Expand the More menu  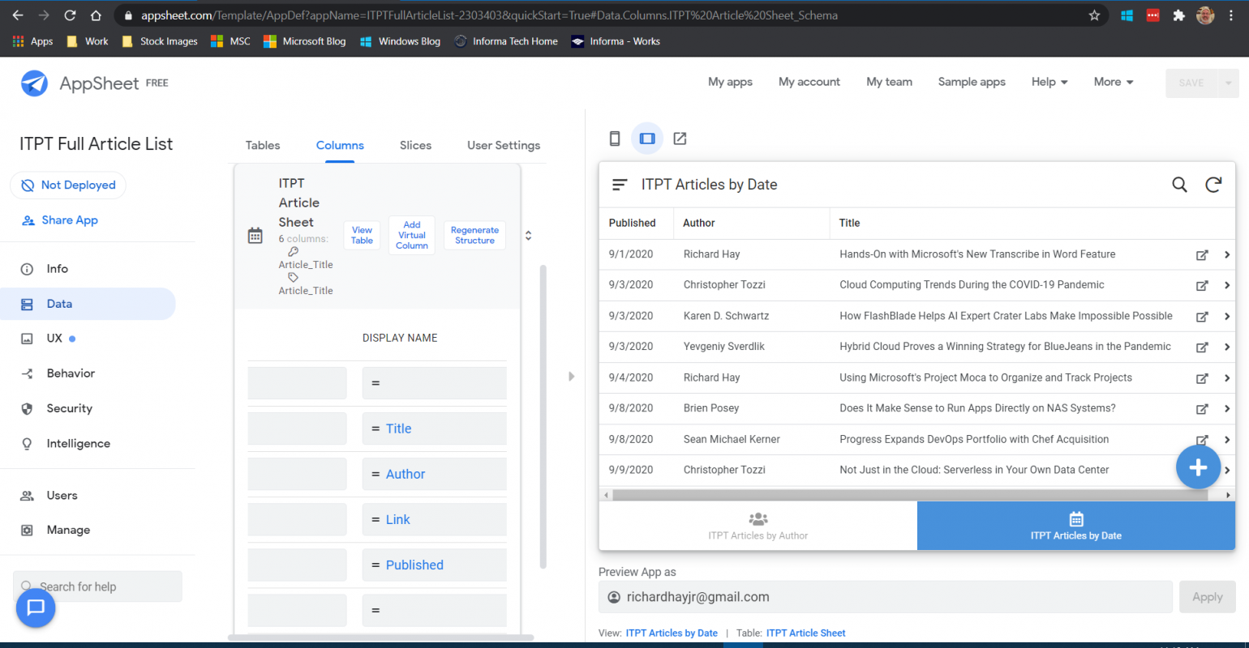tap(1113, 82)
